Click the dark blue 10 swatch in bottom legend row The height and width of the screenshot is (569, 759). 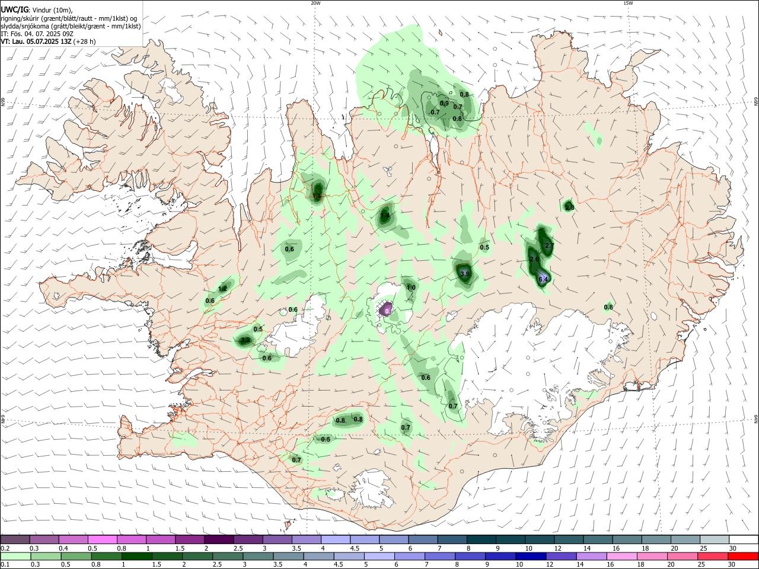(530, 556)
